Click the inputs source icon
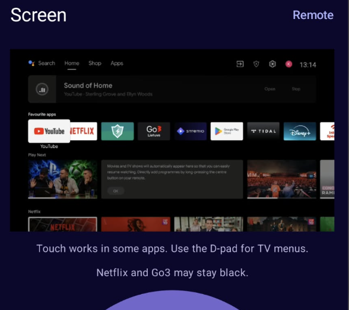The height and width of the screenshot is (310, 349). (x=240, y=64)
